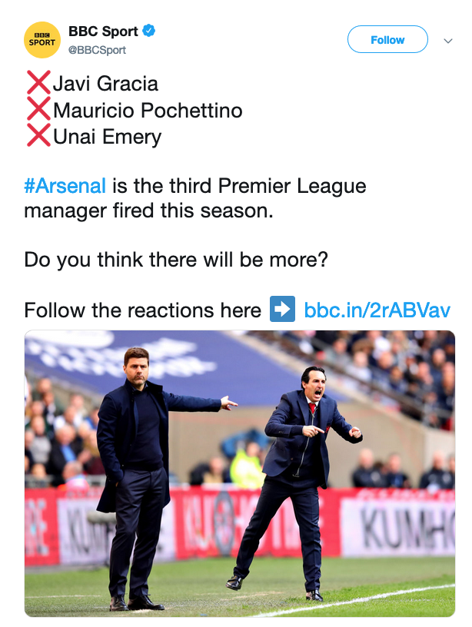
Task: Click the red cross beside Javi Gracia
Action: click(38, 81)
